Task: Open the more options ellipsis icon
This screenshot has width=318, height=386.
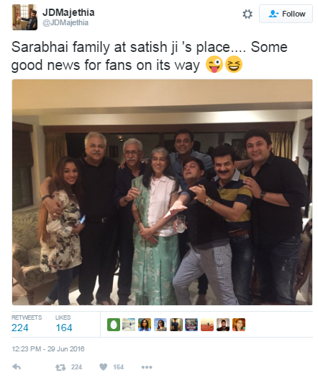Action: (147, 367)
